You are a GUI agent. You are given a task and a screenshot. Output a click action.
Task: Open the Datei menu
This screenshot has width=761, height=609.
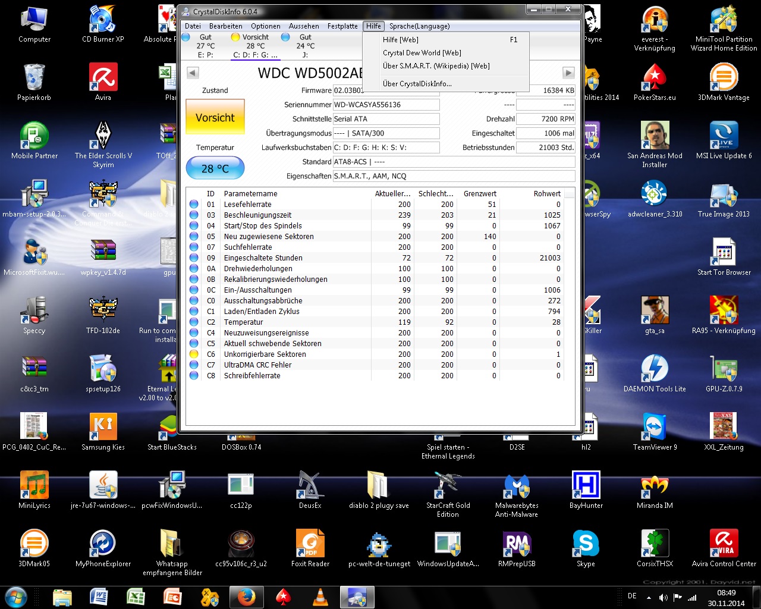193,26
